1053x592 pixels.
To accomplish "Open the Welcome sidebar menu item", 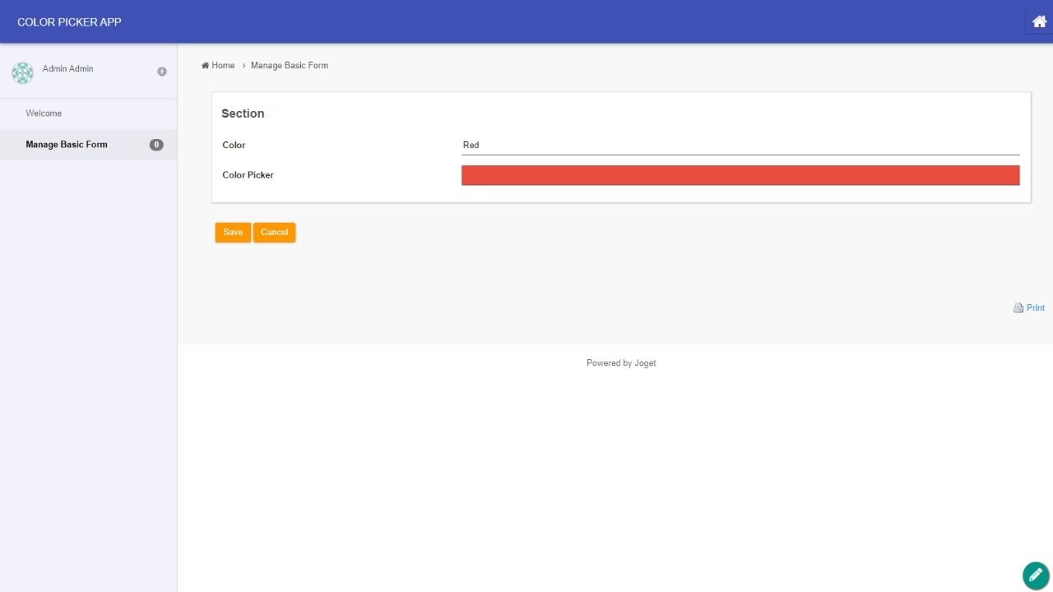I will point(44,113).
